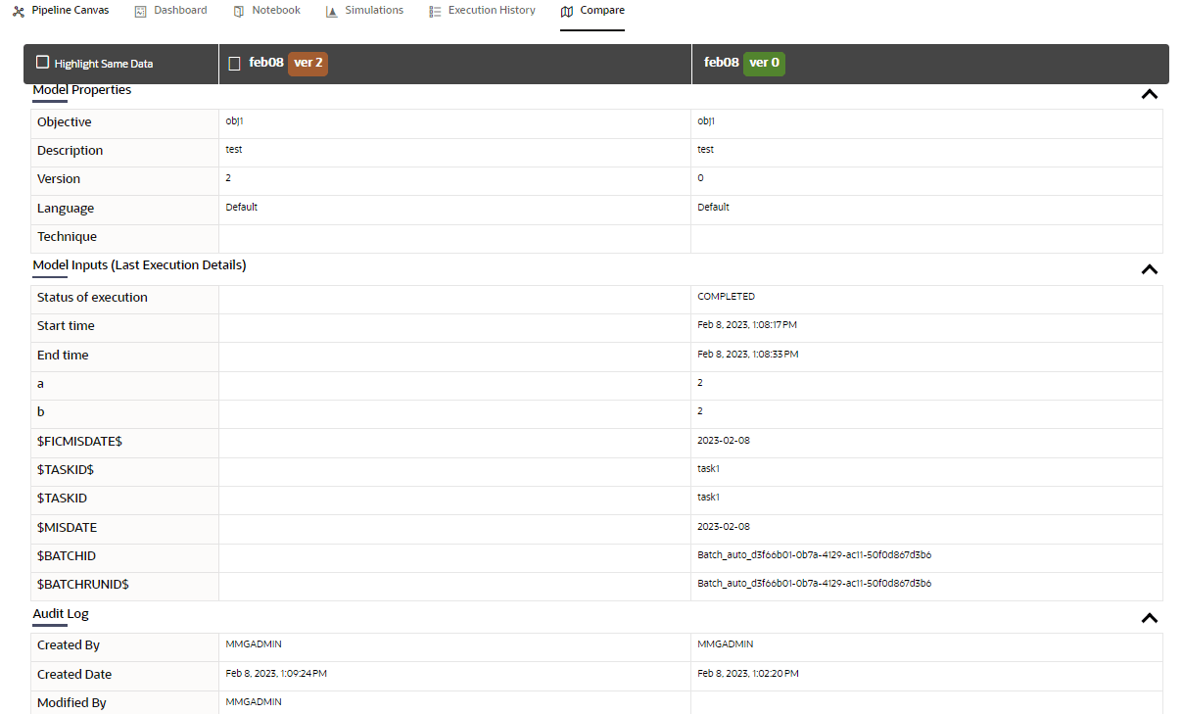Screen dimensions: 1182x714
Task: Click the Created By MMGADMIN cell
Action: tap(252, 643)
